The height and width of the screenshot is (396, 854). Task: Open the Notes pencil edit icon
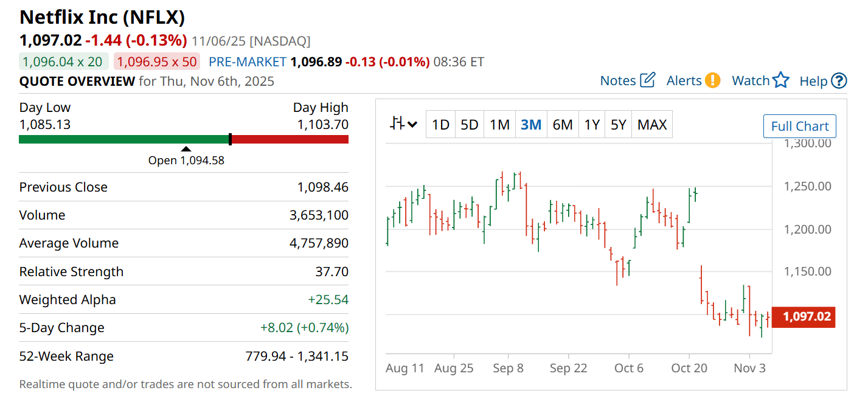[x=648, y=80]
